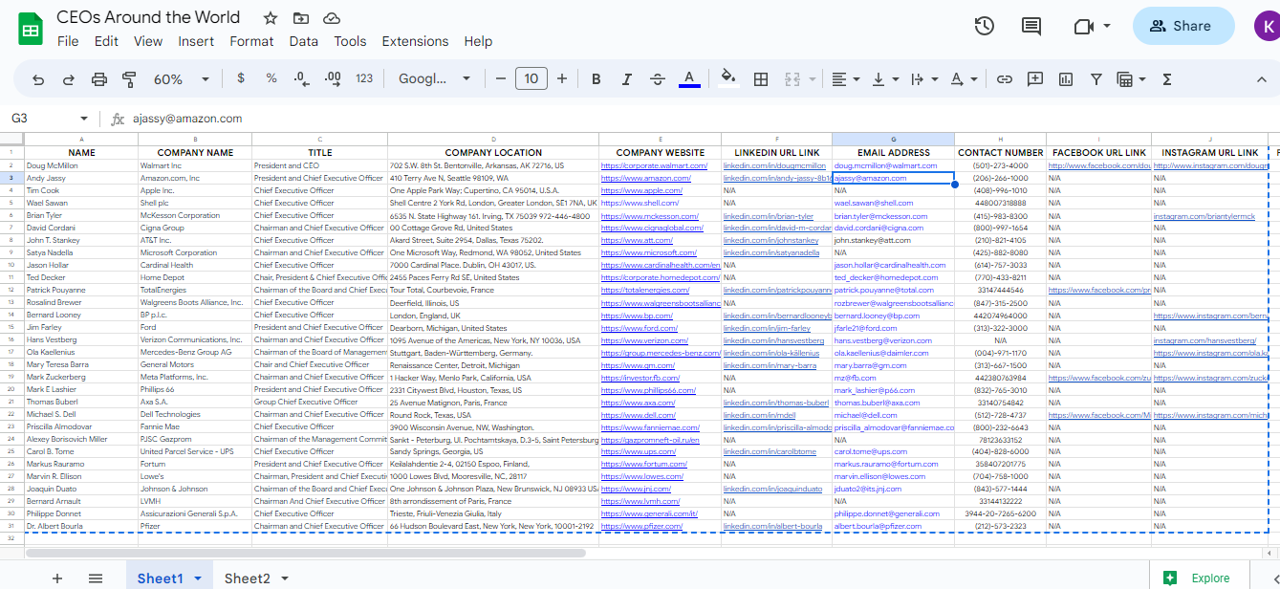
Task: Toggle bold formatting
Action: pos(596,79)
